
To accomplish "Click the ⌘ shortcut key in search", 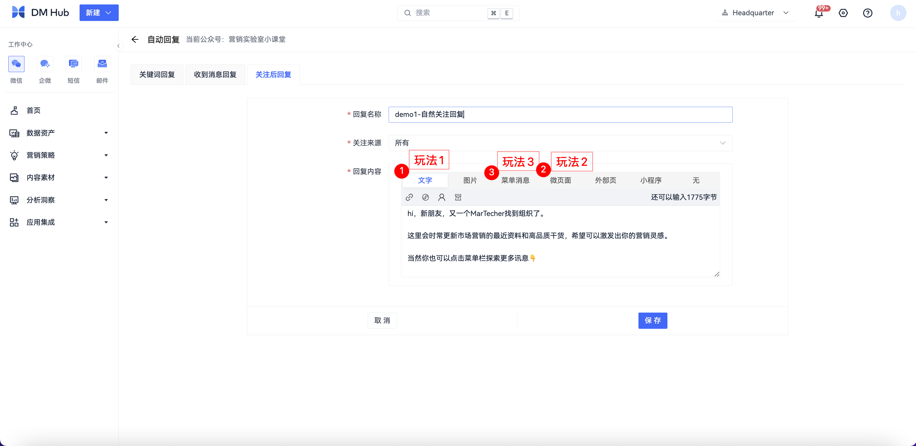I will (493, 13).
